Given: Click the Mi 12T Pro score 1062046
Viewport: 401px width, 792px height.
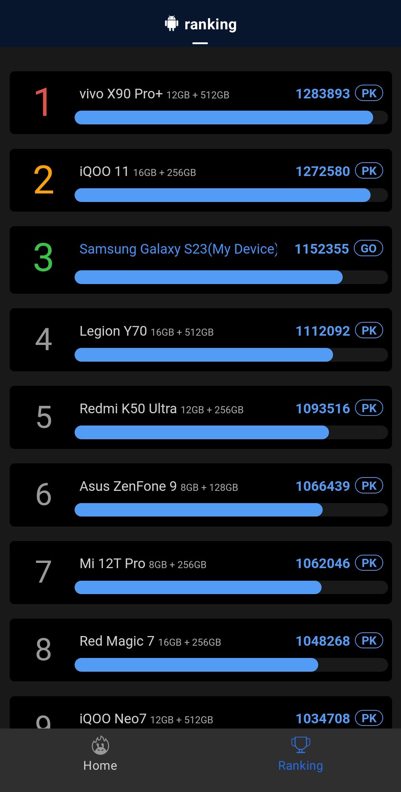Looking at the screenshot, I should [x=323, y=563].
